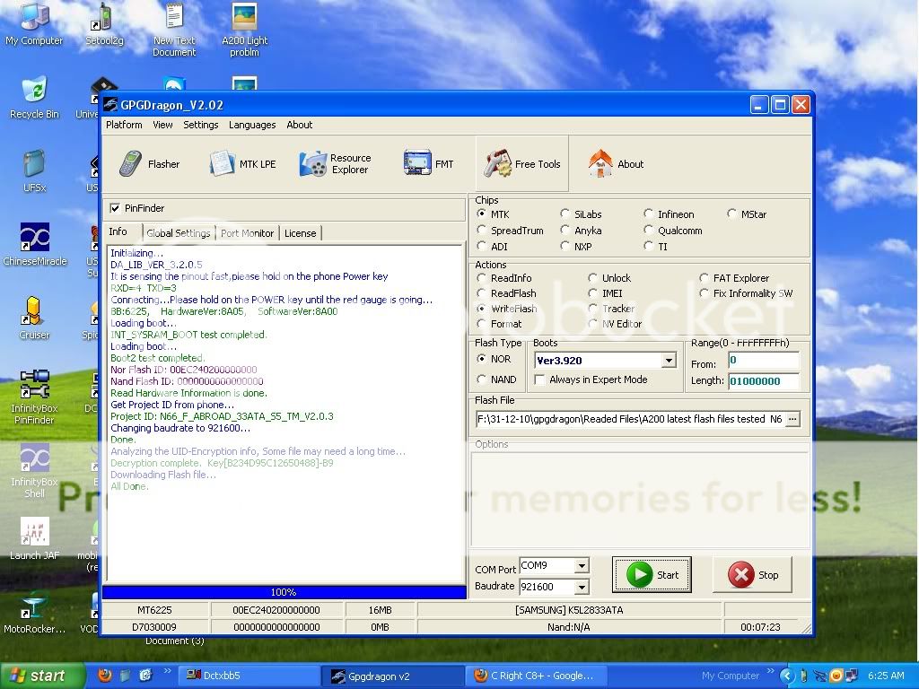Open the Platform menu
919x689 pixels.
click(x=124, y=125)
